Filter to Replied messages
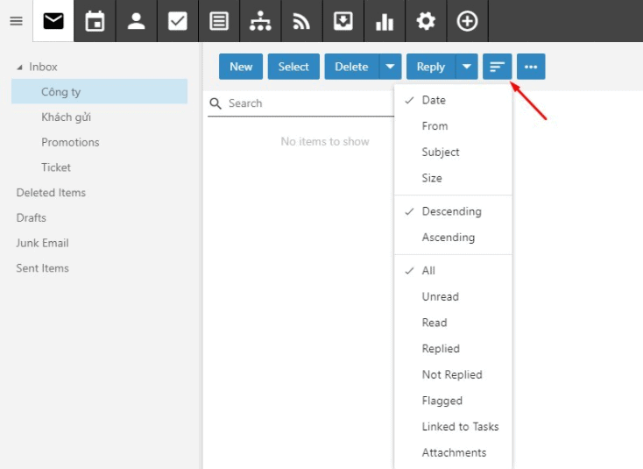Viewport: 643px width, 469px height. (453, 349)
